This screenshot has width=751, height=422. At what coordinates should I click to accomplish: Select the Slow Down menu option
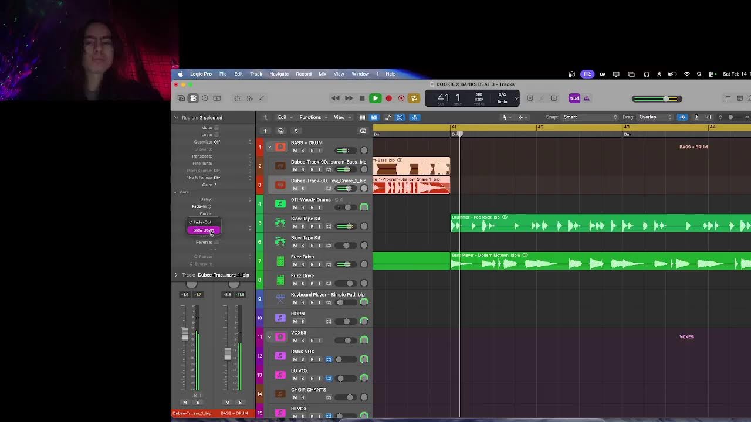click(204, 230)
